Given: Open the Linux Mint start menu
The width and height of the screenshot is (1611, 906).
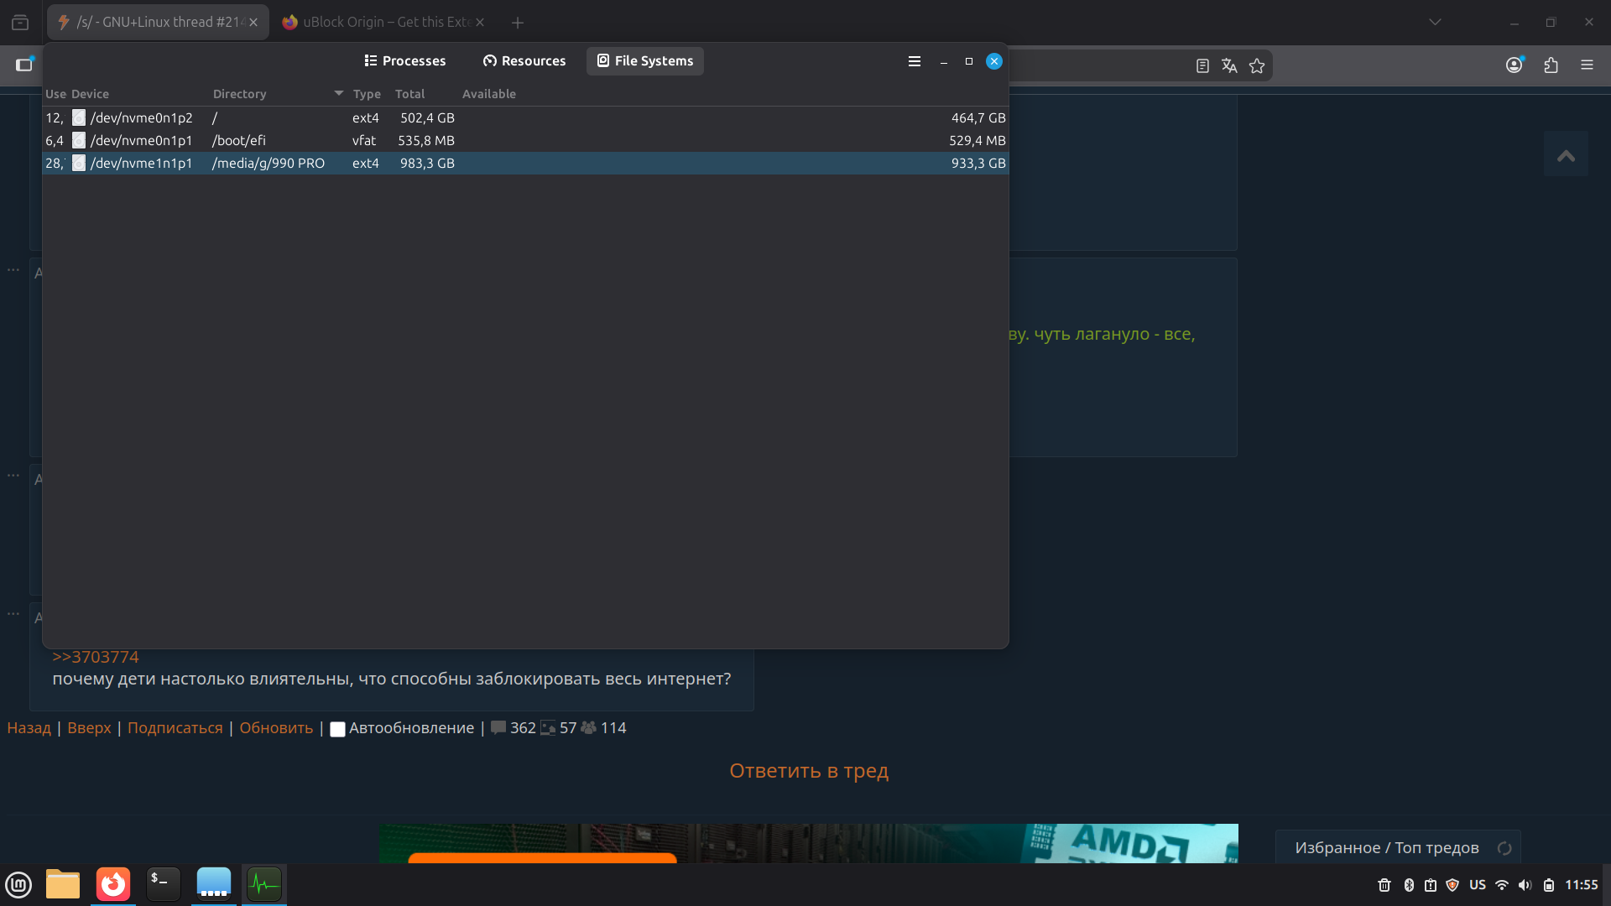Looking at the screenshot, I should click(x=18, y=884).
